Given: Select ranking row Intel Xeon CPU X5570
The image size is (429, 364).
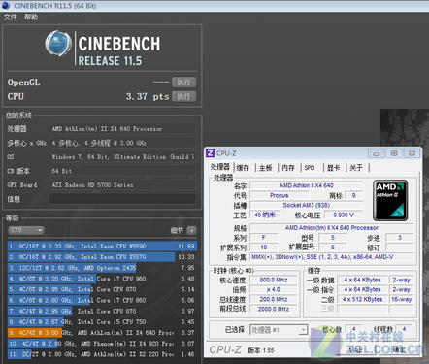Looking at the screenshot, I should tap(102, 257).
